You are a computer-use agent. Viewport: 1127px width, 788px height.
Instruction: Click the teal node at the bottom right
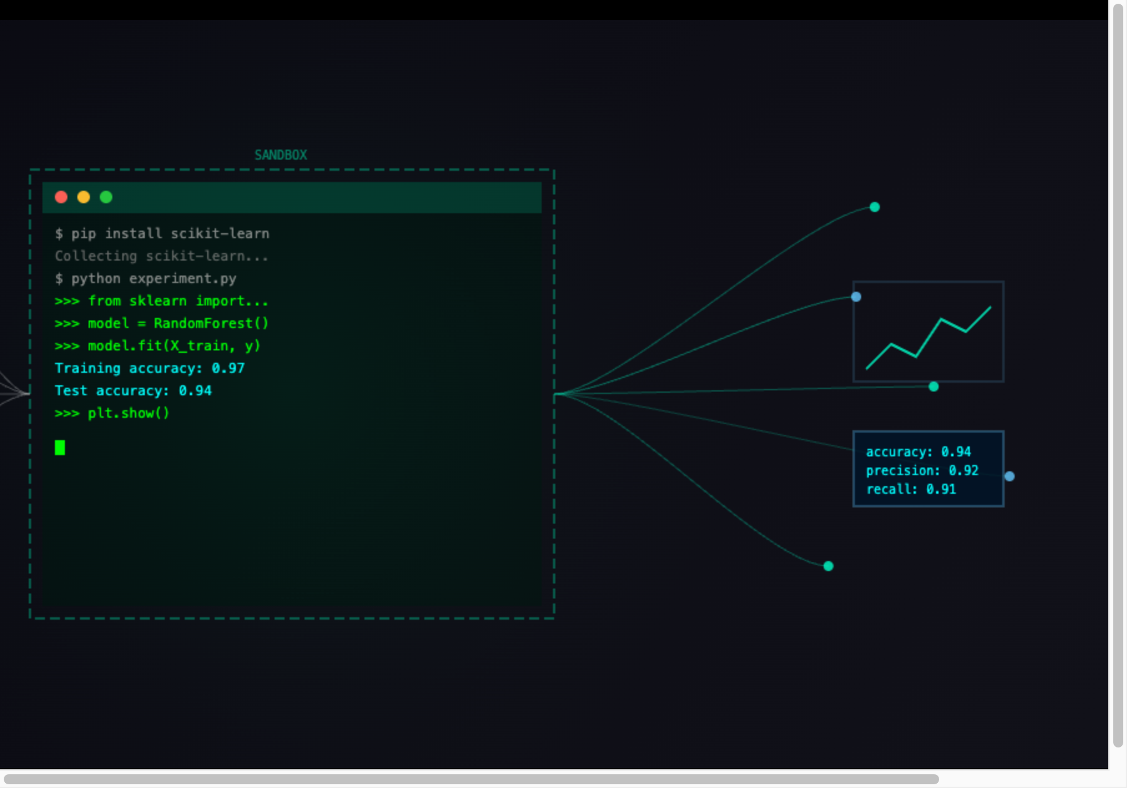pyautogui.click(x=828, y=566)
